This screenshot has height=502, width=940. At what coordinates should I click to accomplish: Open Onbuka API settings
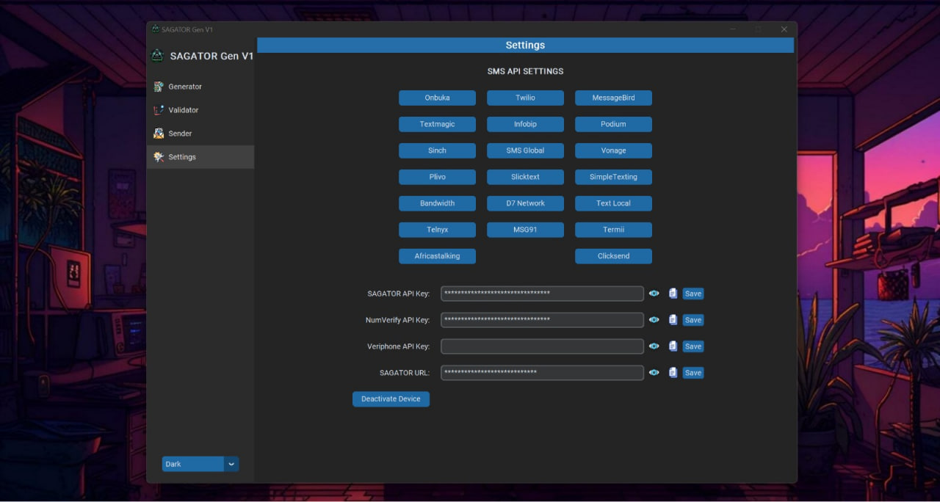[x=437, y=98]
